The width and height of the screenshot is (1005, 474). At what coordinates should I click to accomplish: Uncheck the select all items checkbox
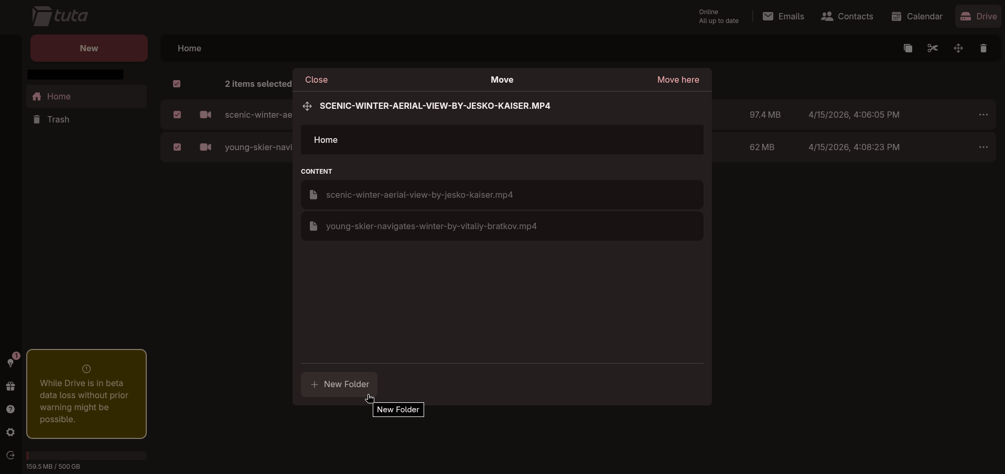177,84
